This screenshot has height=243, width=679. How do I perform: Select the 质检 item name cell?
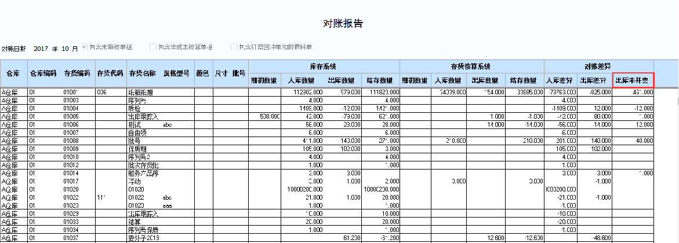coord(135,108)
